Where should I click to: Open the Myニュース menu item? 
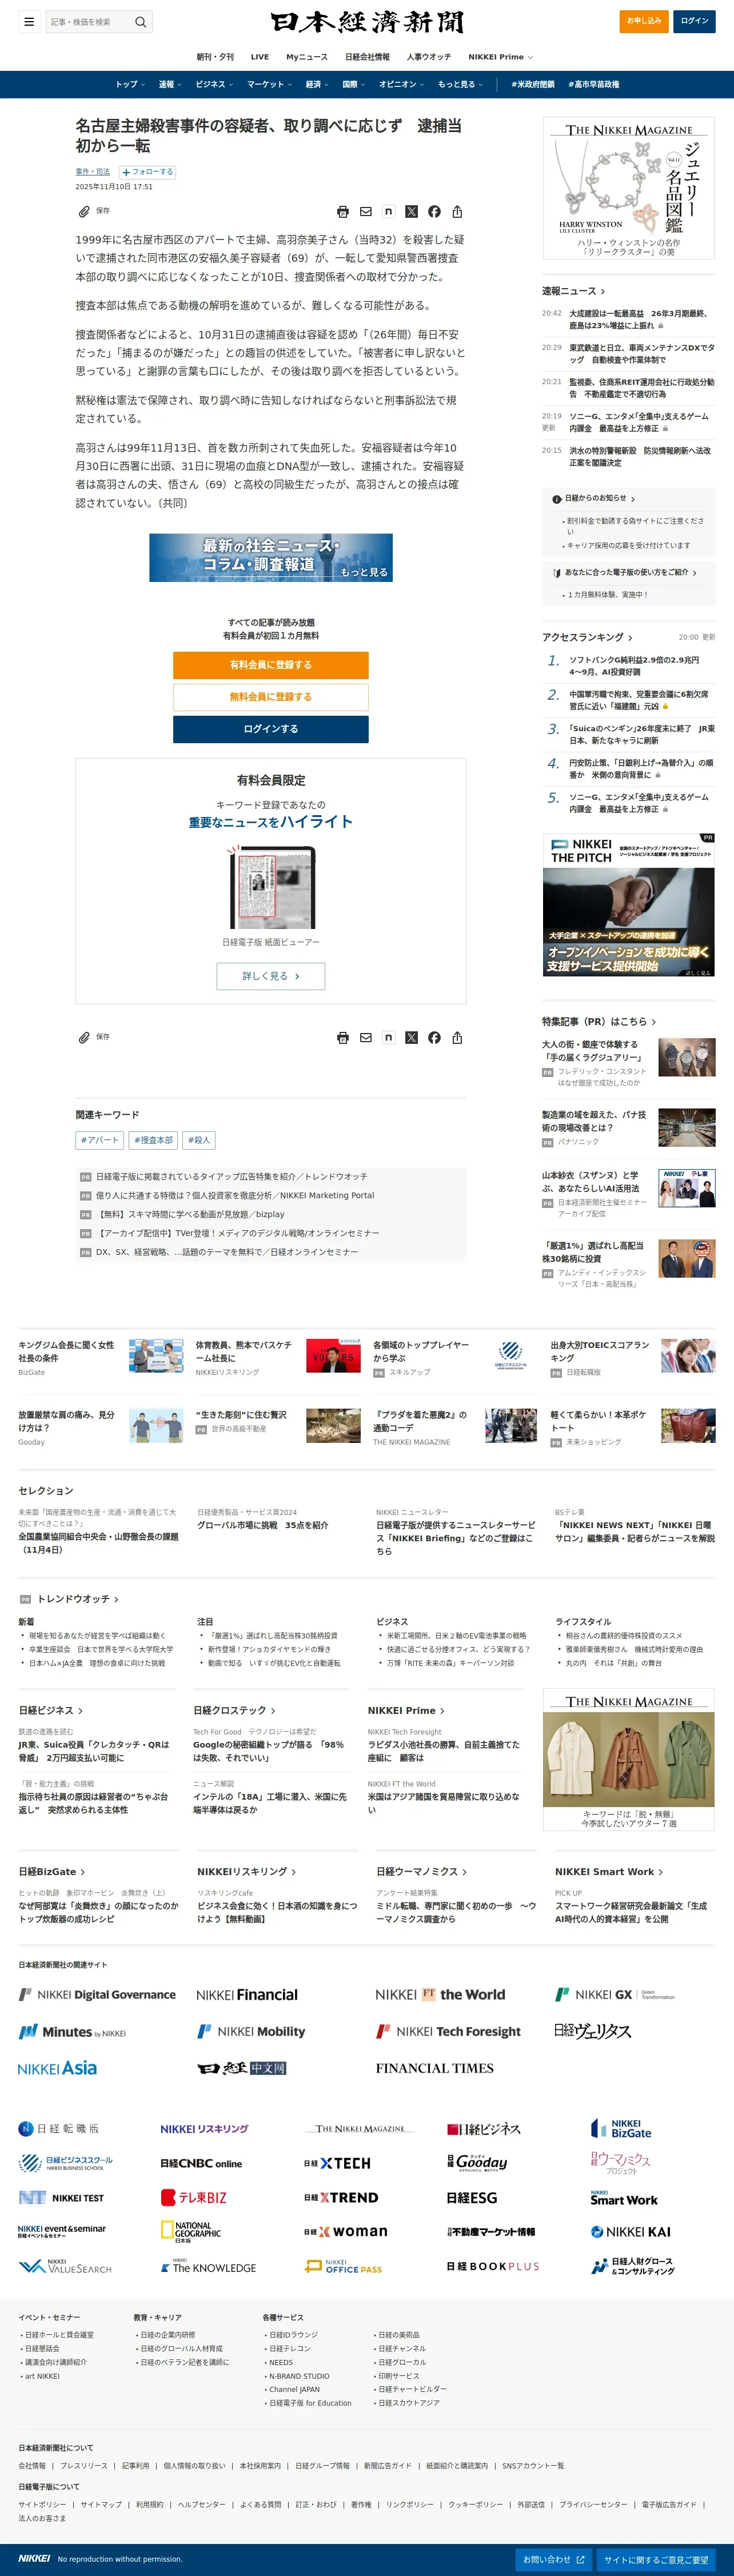point(307,57)
